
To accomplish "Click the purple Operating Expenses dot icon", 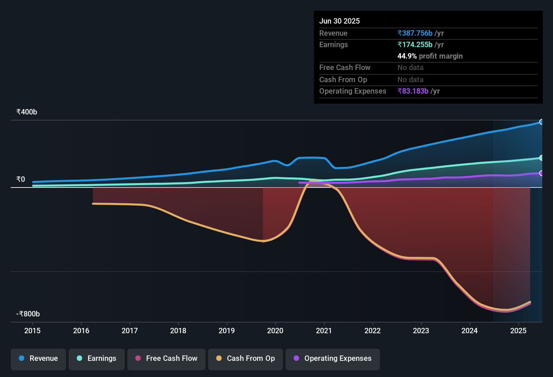I will (x=296, y=359).
